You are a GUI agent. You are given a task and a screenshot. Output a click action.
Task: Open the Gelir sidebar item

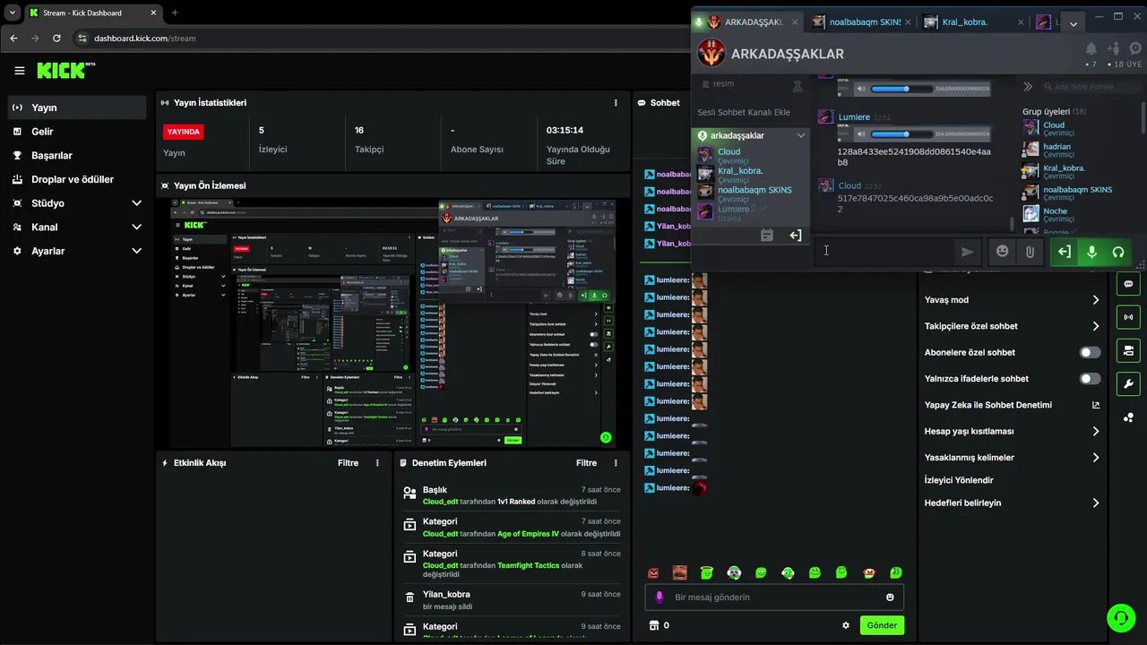click(77, 132)
